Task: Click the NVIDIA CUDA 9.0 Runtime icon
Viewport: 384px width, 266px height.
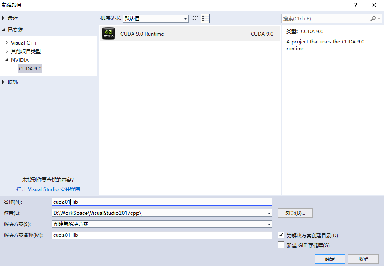Action: point(109,34)
